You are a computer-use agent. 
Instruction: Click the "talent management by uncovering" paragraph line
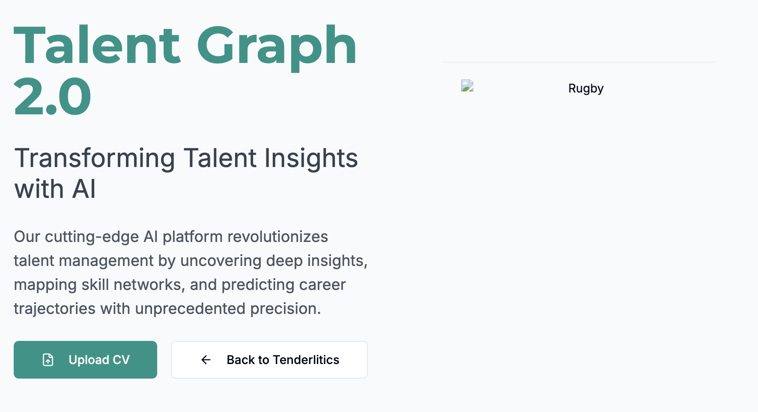pyautogui.click(x=191, y=260)
